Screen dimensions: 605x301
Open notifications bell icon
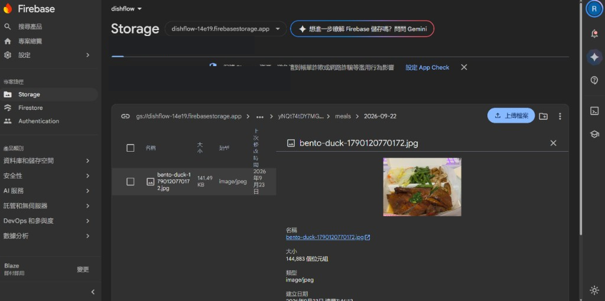coord(594,34)
